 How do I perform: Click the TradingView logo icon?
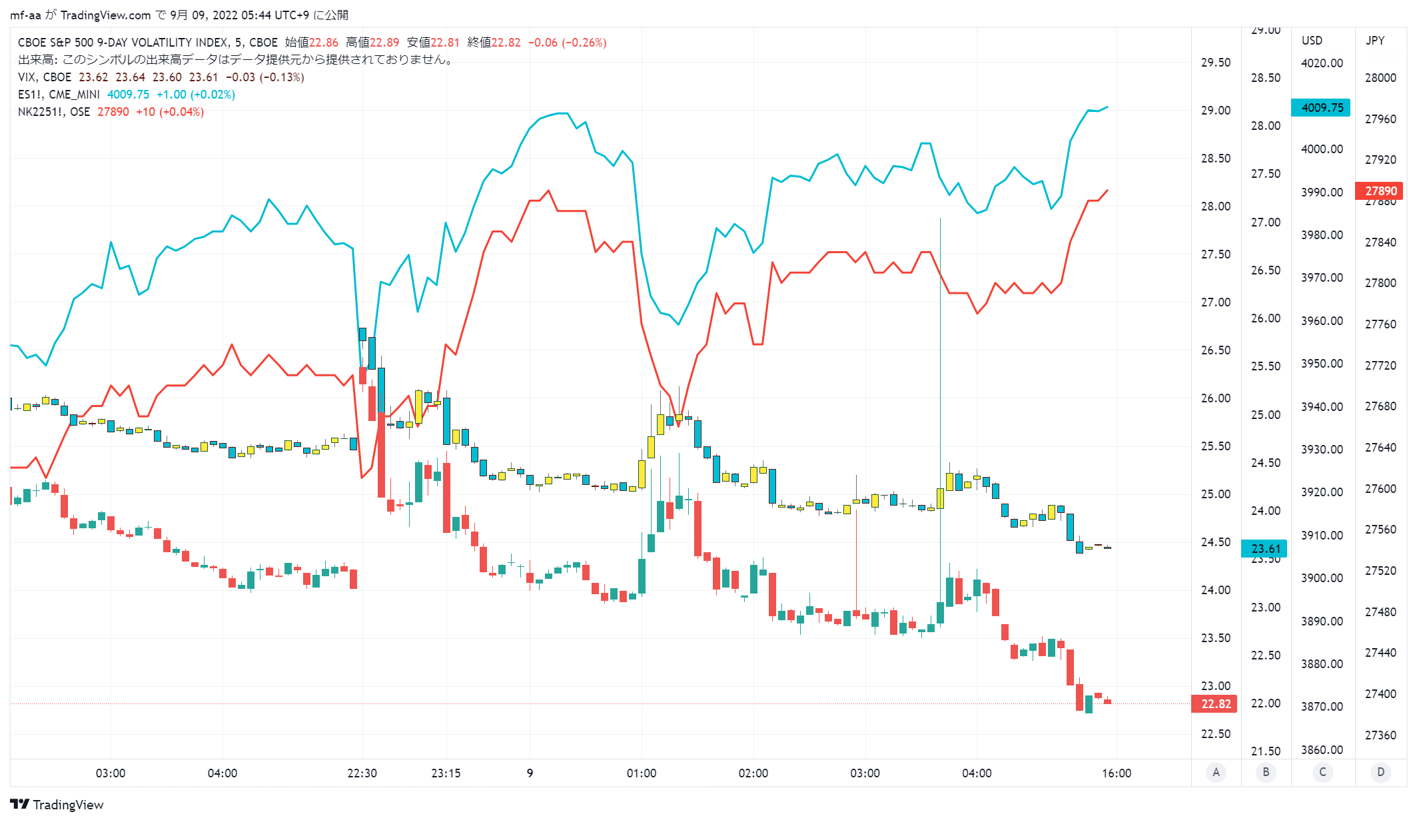[20, 804]
